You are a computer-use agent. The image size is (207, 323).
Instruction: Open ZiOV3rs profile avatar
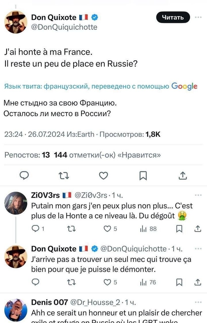pyautogui.click(x=16, y=203)
